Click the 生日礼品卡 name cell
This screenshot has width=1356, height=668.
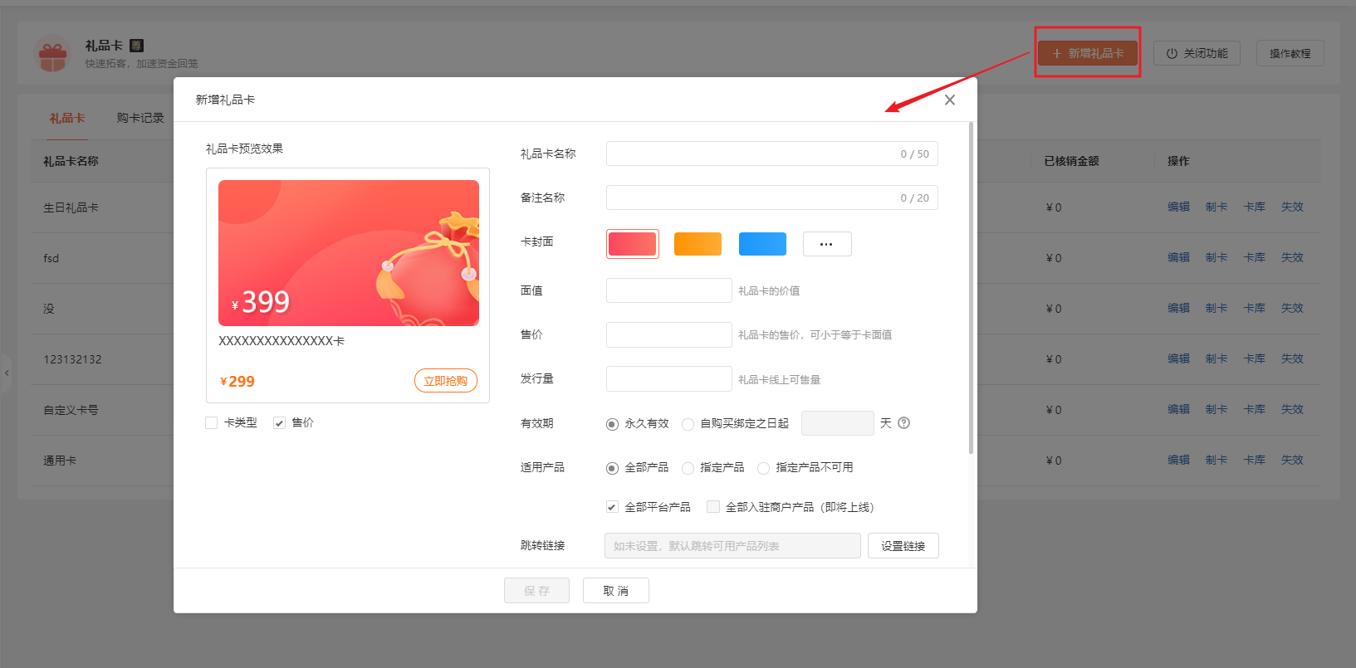pyautogui.click(x=71, y=207)
